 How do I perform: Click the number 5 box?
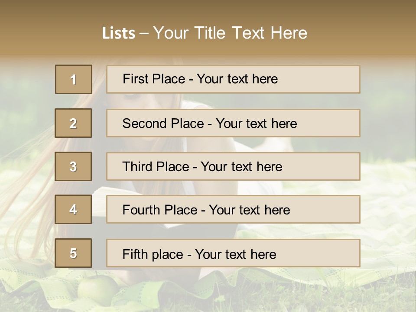click(73, 253)
